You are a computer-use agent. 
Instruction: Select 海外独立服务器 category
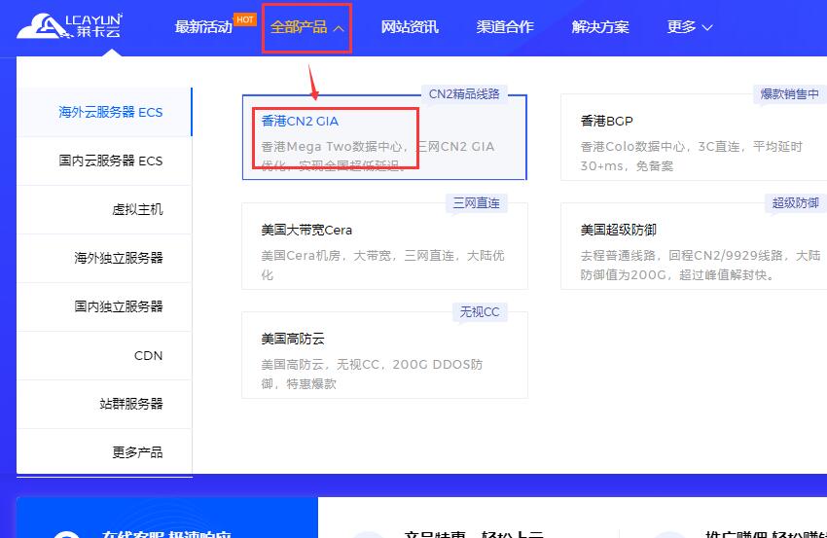[104, 258]
